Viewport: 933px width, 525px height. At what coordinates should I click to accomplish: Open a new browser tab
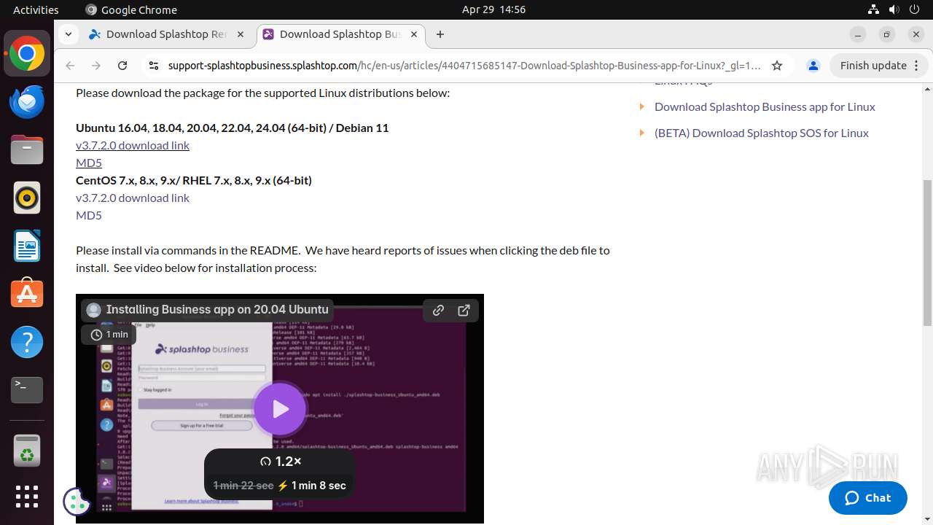(x=440, y=34)
